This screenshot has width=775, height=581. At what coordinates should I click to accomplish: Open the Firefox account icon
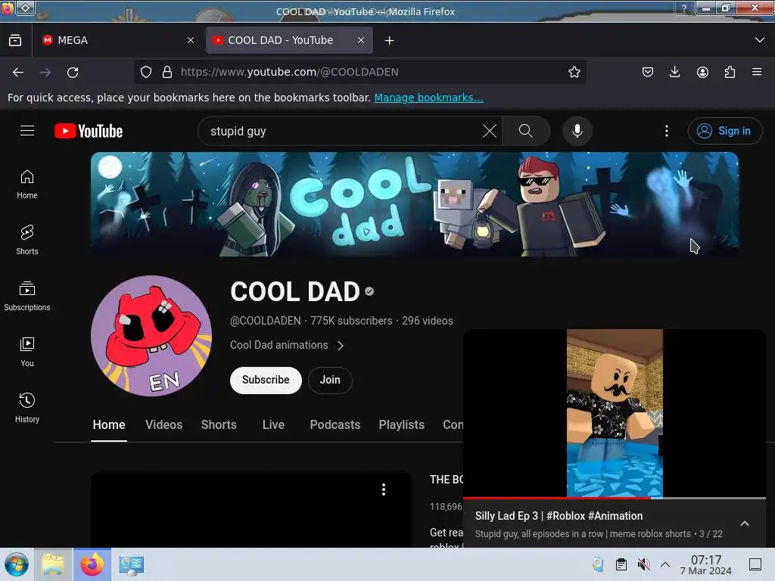tap(702, 72)
